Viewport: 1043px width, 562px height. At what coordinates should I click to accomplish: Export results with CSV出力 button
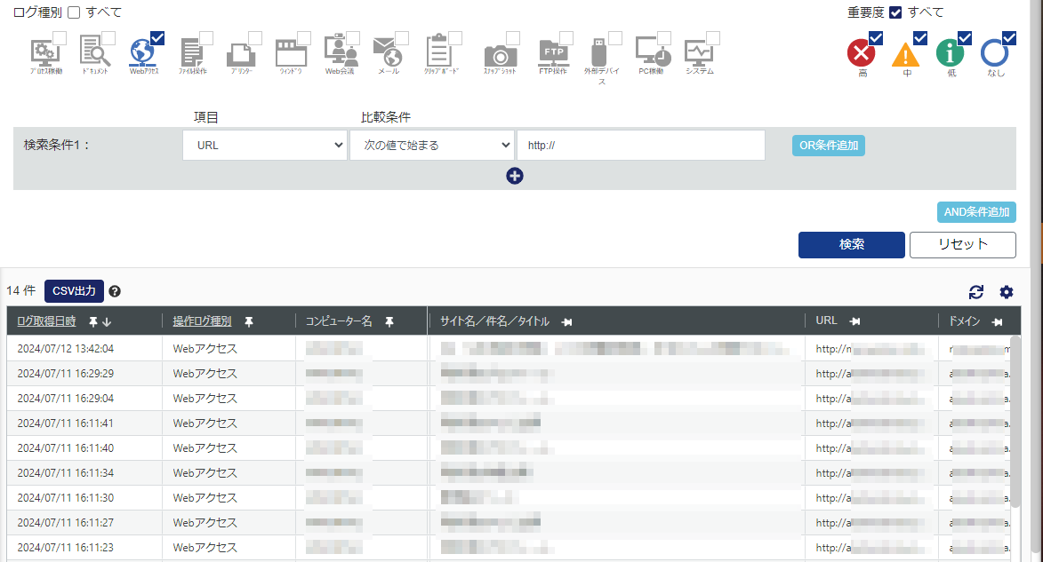(x=74, y=291)
